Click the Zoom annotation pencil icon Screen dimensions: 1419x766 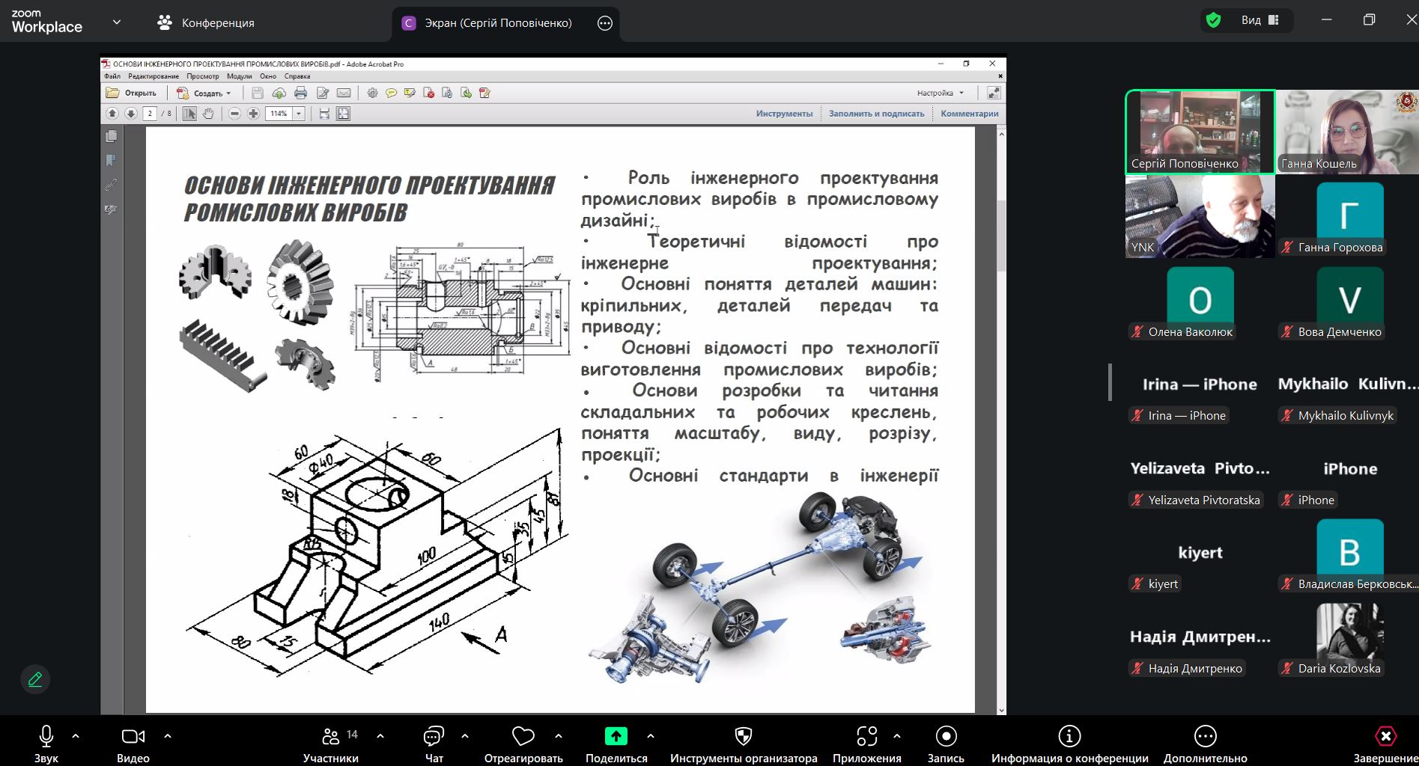[x=34, y=679]
